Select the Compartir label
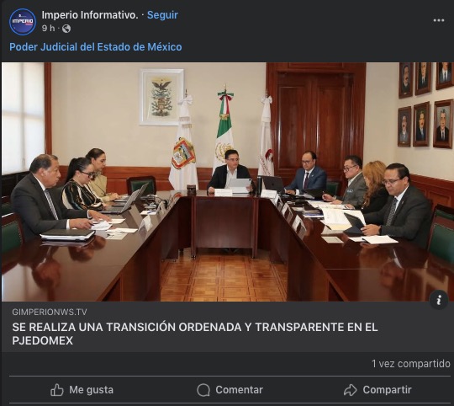This screenshot has height=406, width=454. point(387,390)
